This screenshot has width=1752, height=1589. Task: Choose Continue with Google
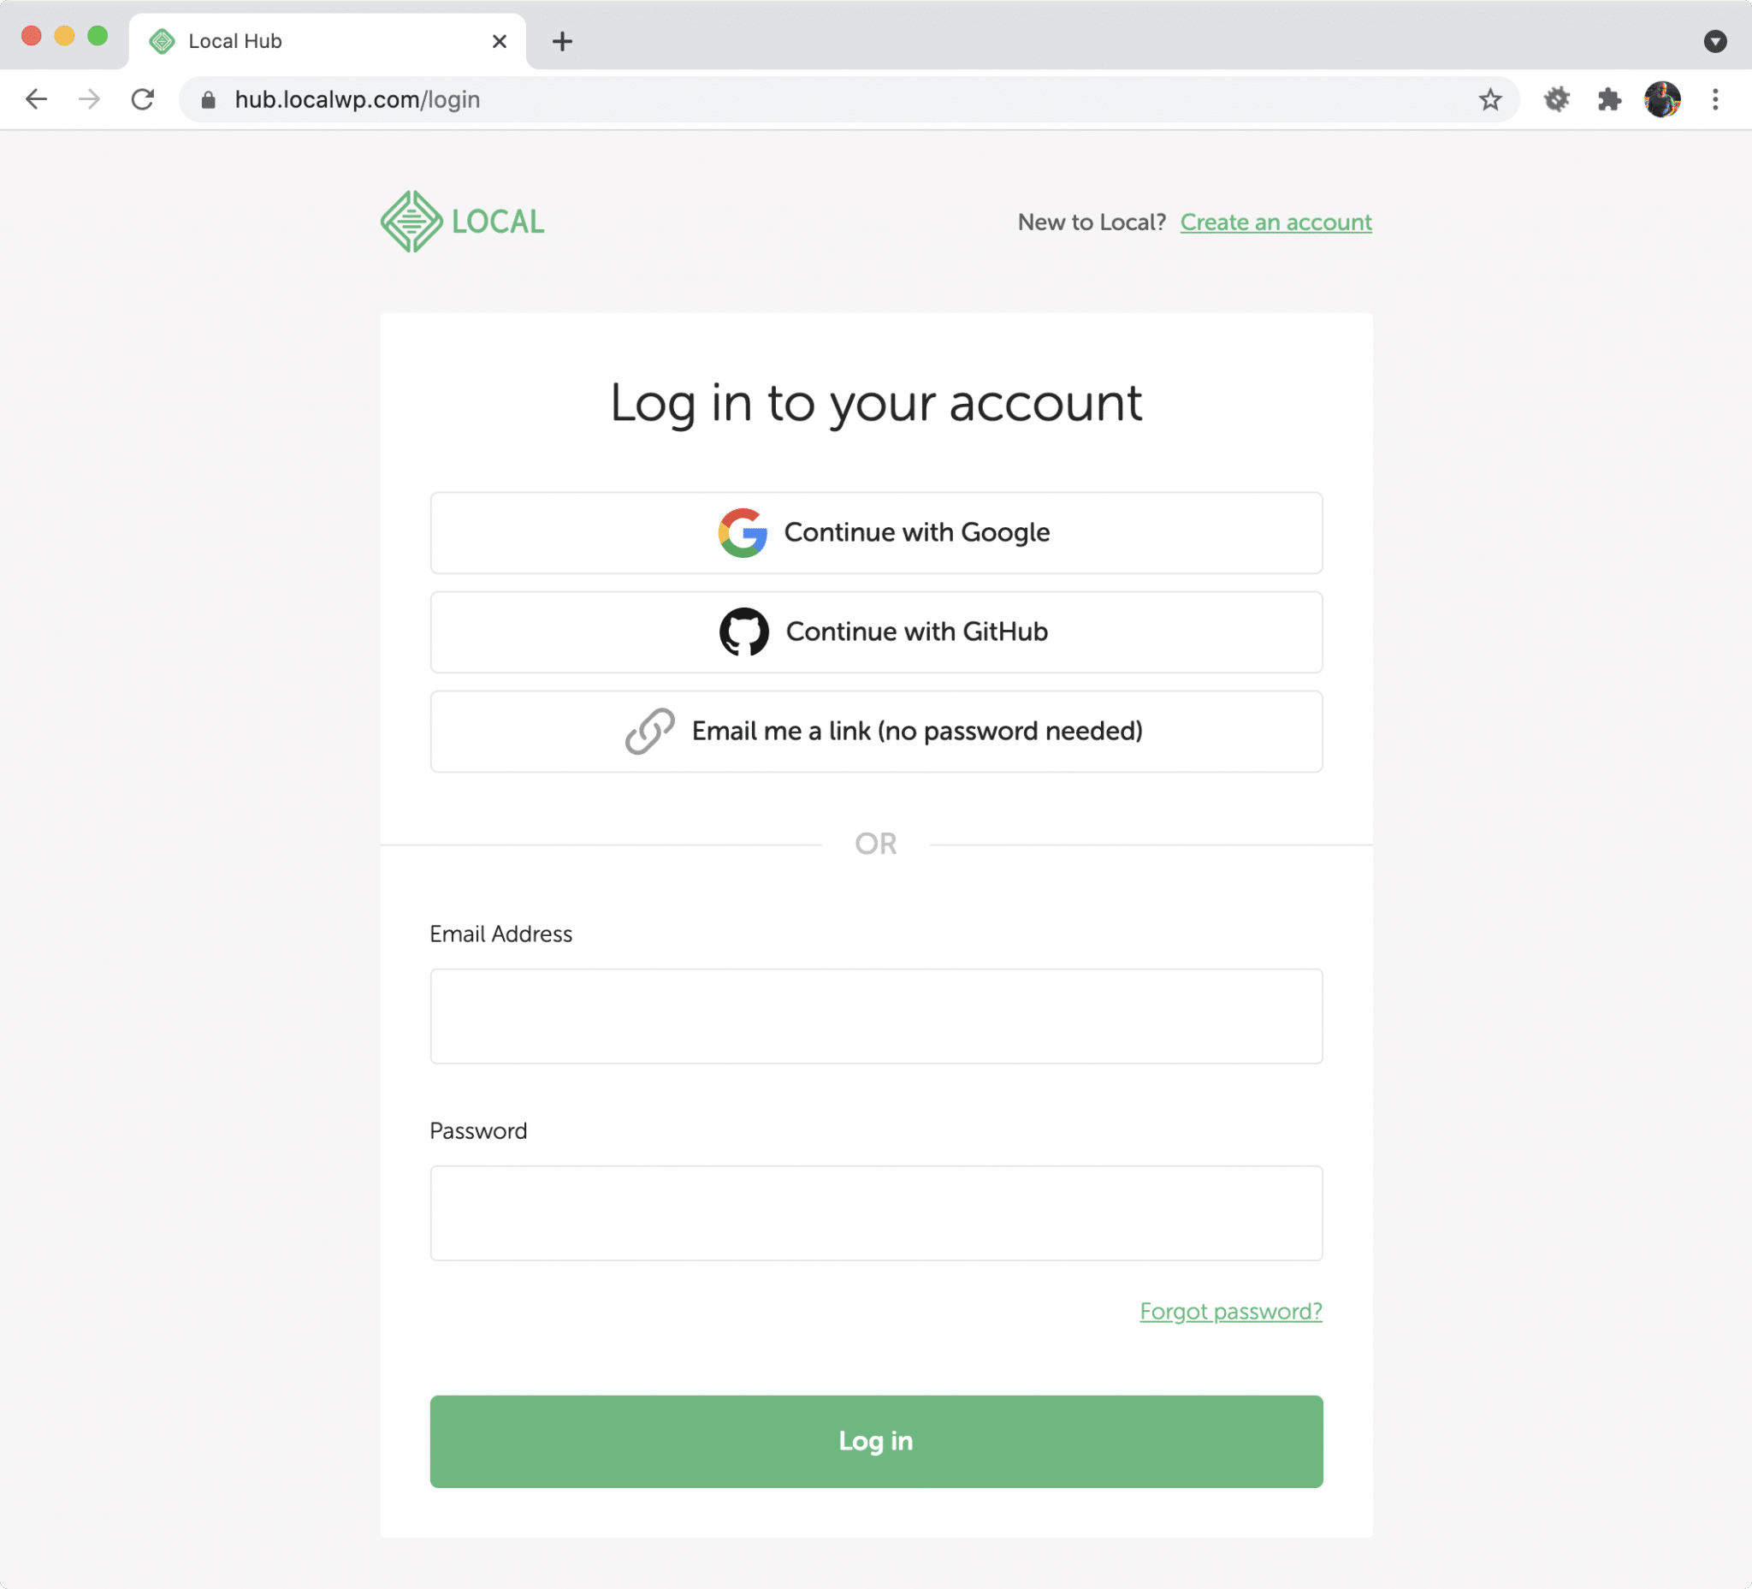[x=875, y=533]
